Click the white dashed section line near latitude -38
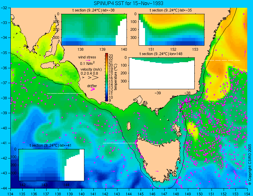 pyautogui.click(x=65, y=93)
